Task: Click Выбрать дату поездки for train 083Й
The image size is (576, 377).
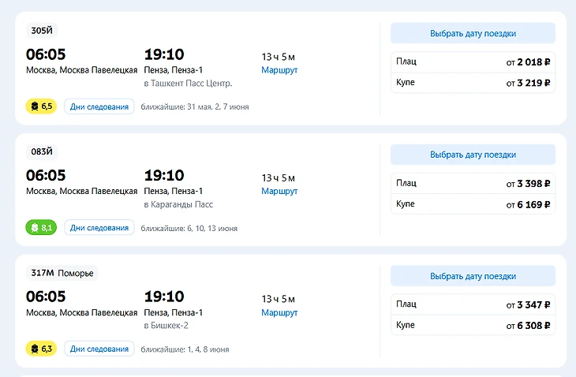Action: coord(473,155)
